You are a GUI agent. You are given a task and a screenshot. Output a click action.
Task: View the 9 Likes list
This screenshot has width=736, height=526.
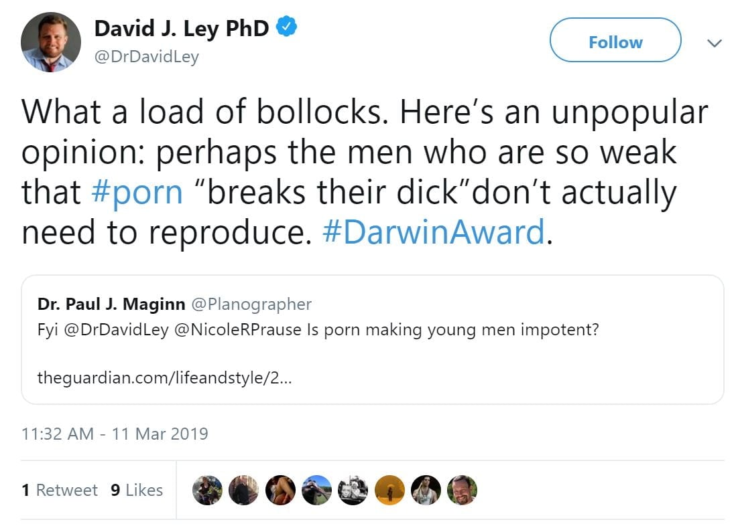(x=137, y=490)
